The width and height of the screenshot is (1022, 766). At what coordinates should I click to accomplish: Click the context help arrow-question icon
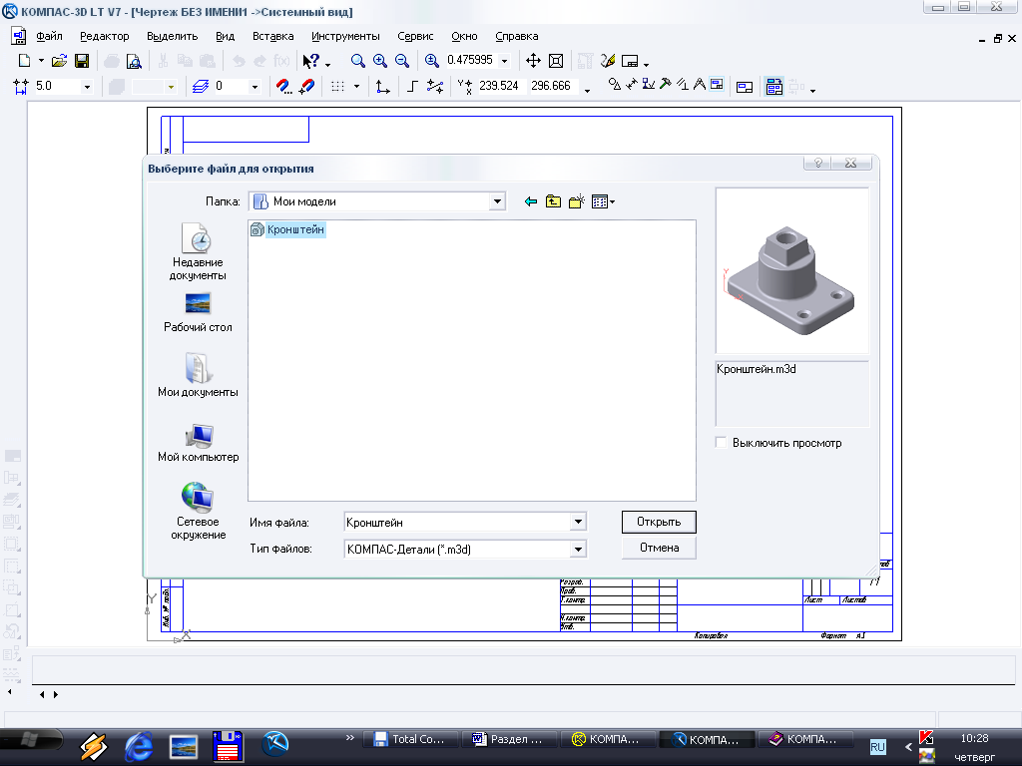[x=311, y=61]
